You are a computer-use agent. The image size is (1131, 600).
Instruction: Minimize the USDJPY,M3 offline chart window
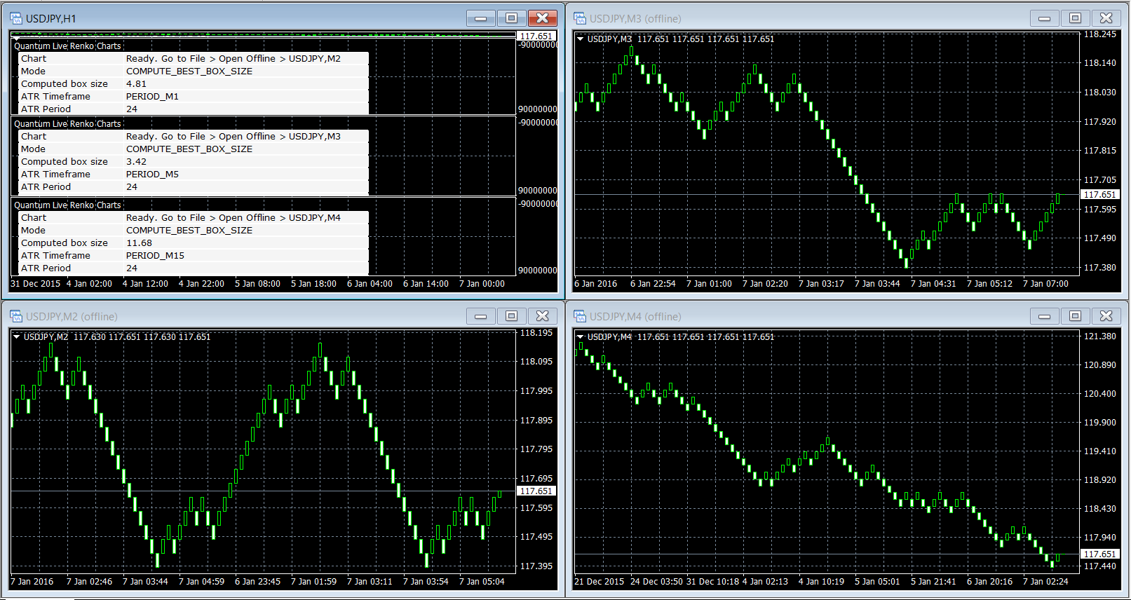(x=1044, y=18)
